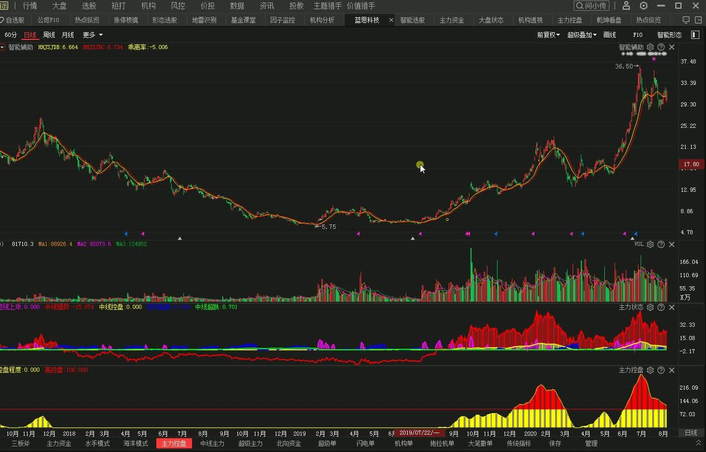This screenshot has width=706, height=452.
Task: Open help for the VOL indicator
Action: [661, 244]
